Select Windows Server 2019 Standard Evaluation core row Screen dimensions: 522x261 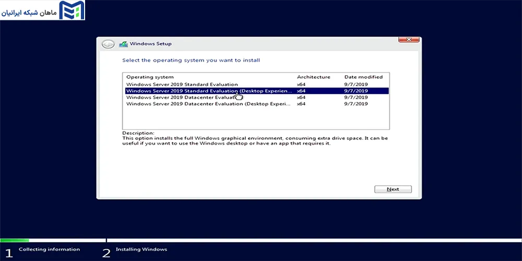[257, 84]
